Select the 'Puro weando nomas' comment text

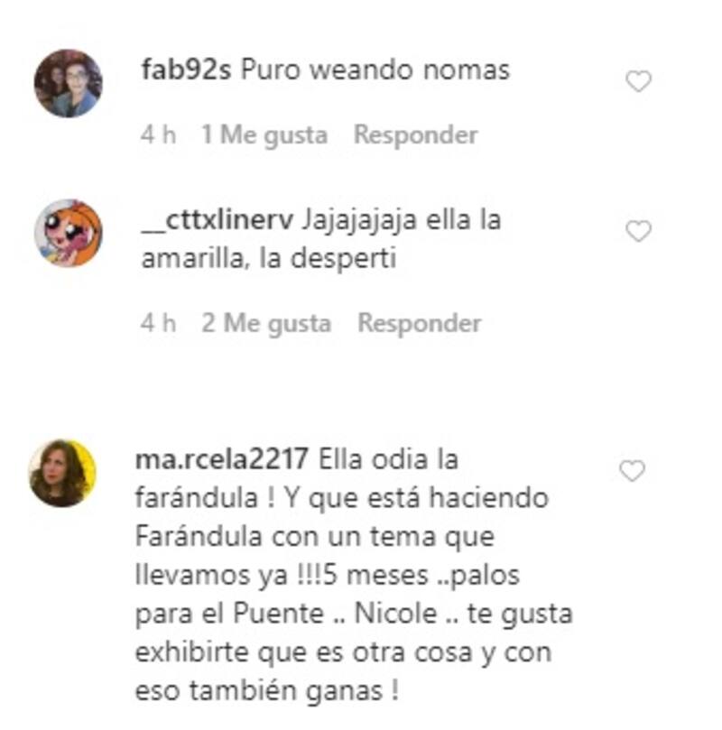(x=375, y=69)
